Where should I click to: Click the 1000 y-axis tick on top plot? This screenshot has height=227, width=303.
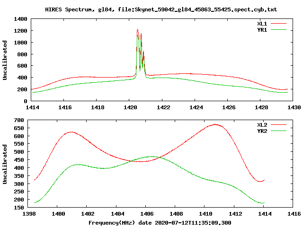click(x=20, y=43)
